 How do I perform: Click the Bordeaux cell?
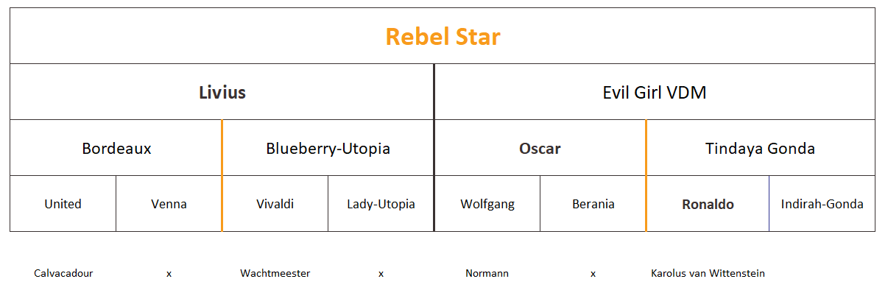116,148
